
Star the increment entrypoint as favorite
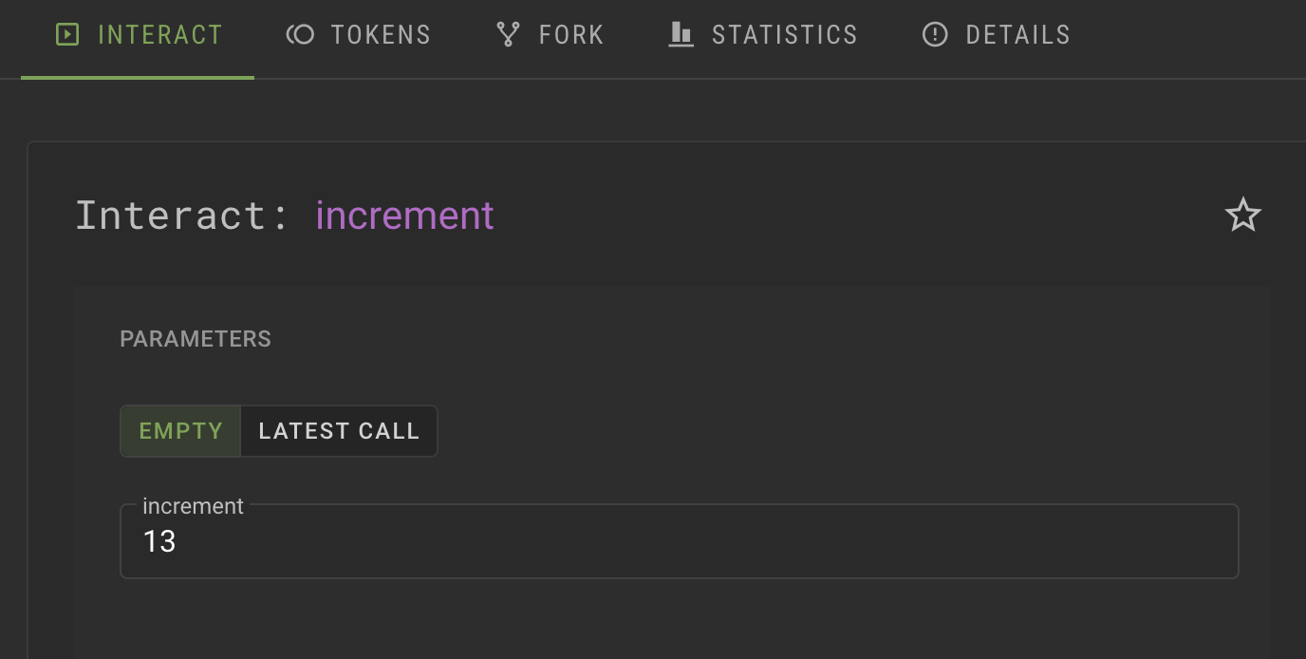pyautogui.click(x=1242, y=216)
